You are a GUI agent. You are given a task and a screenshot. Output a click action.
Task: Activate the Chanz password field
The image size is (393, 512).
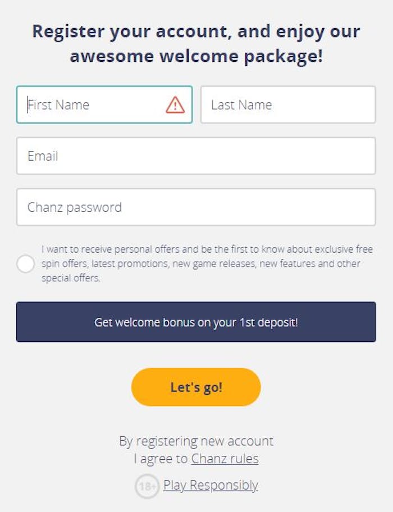pos(196,207)
